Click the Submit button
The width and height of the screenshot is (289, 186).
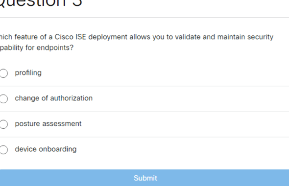pyautogui.click(x=144, y=178)
